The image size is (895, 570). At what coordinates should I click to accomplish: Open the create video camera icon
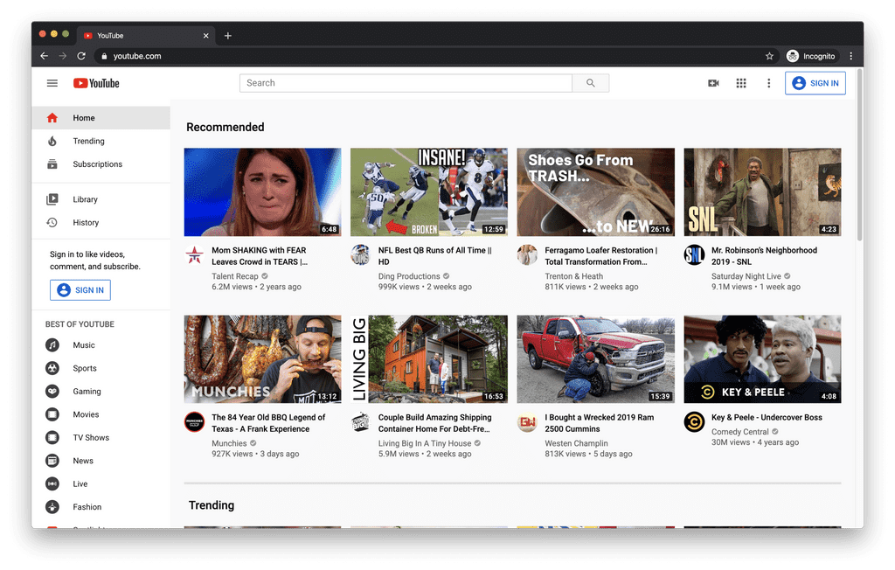click(x=713, y=83)
